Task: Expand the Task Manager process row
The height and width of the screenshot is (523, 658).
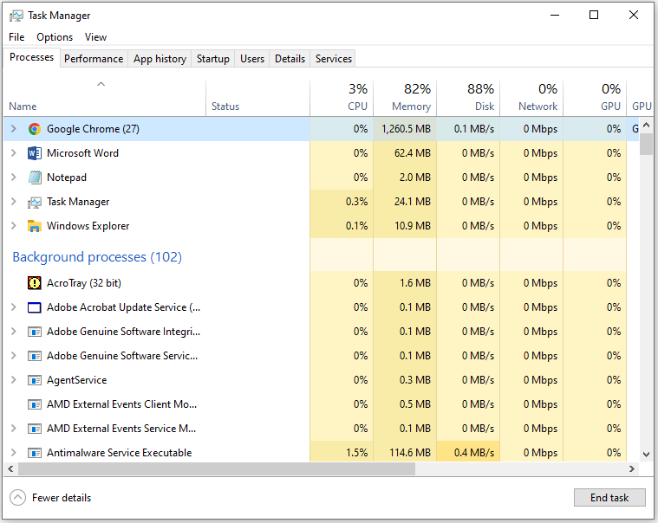Action: 13,202
